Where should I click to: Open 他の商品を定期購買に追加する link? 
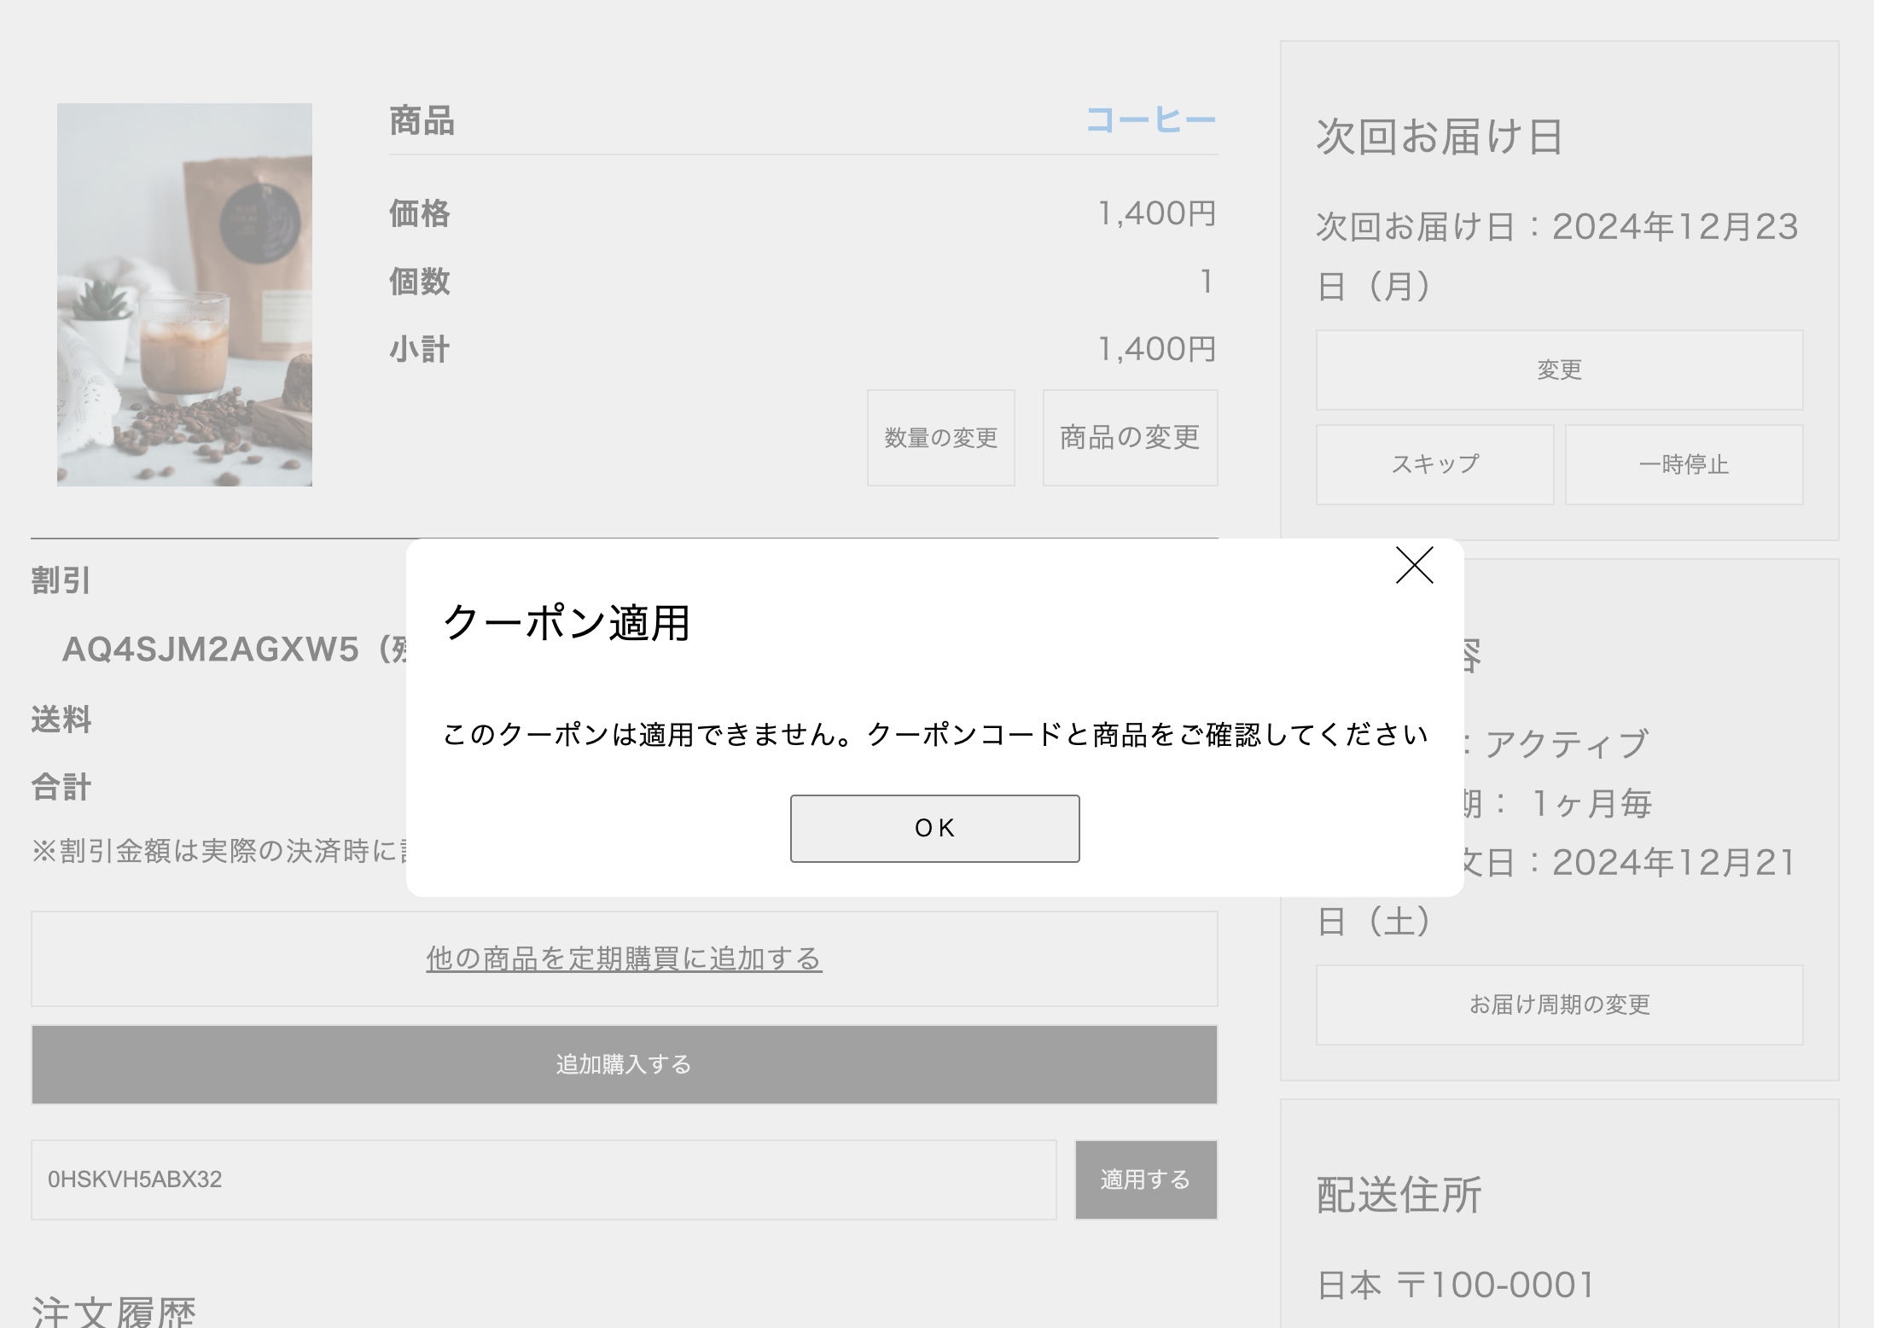(x=624, y=958)
